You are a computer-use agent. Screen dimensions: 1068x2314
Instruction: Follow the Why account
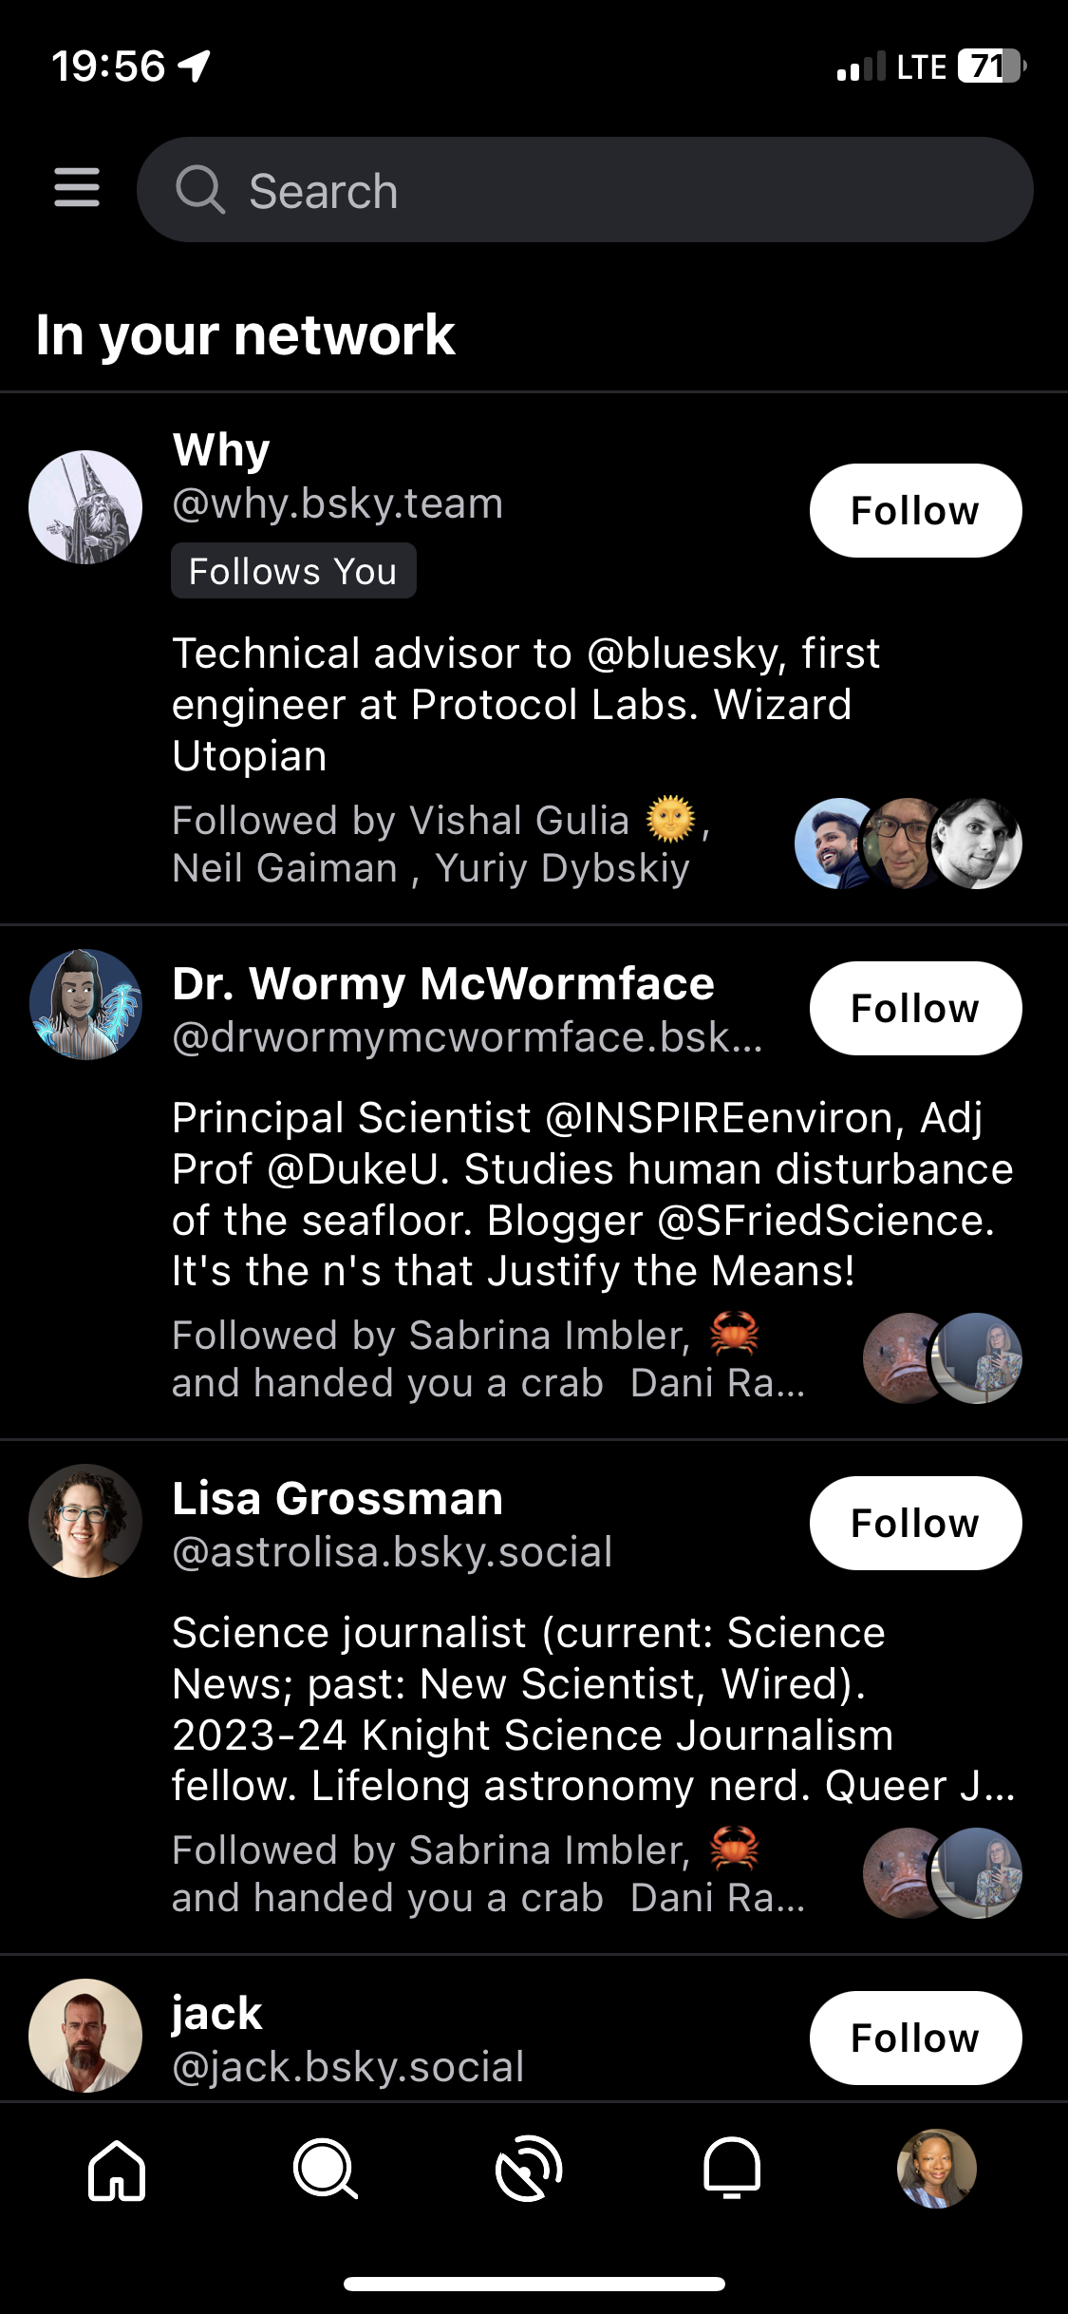(x=915, y=511)
